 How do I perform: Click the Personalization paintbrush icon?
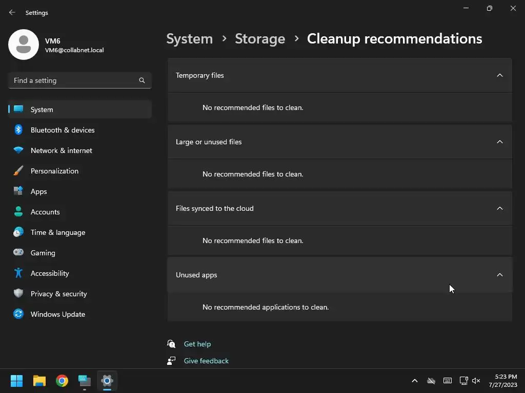[x=18, y=171]
